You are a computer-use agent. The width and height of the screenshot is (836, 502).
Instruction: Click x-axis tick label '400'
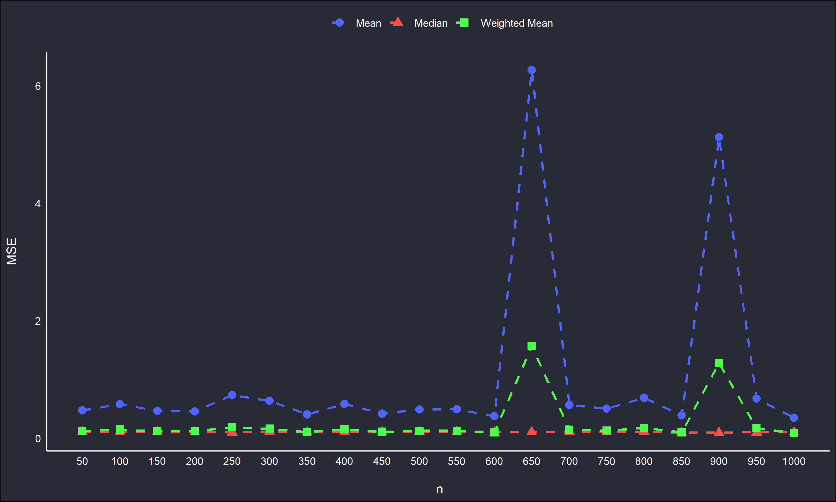pyautogui.click(x=344, y=461)
